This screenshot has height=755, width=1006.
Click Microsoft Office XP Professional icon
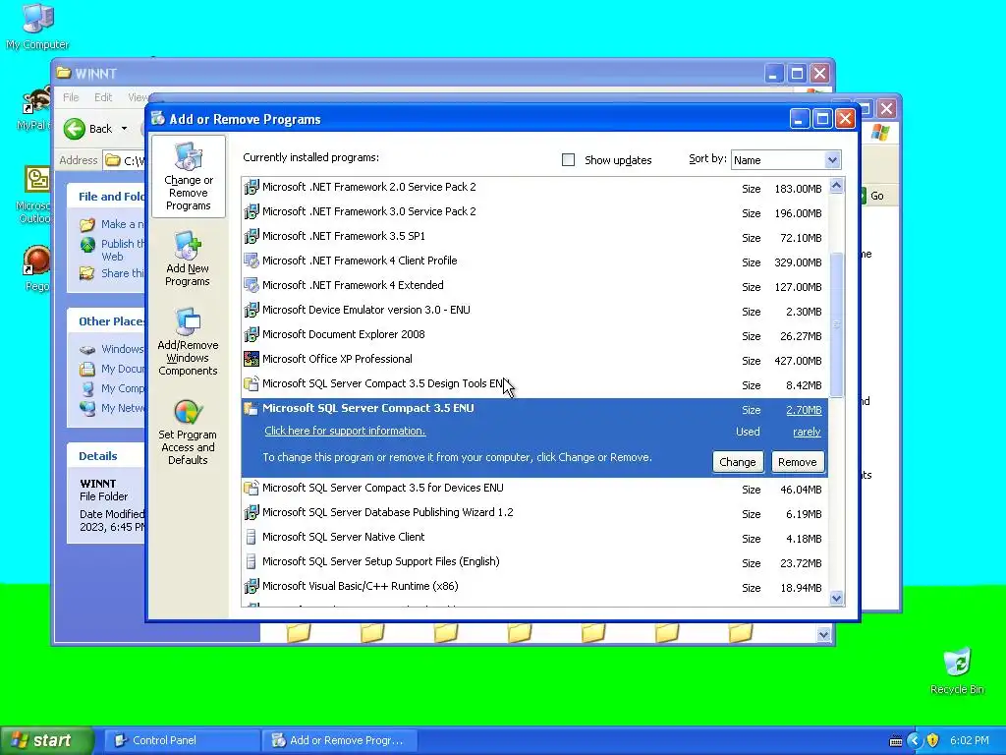tap(251, 360)
